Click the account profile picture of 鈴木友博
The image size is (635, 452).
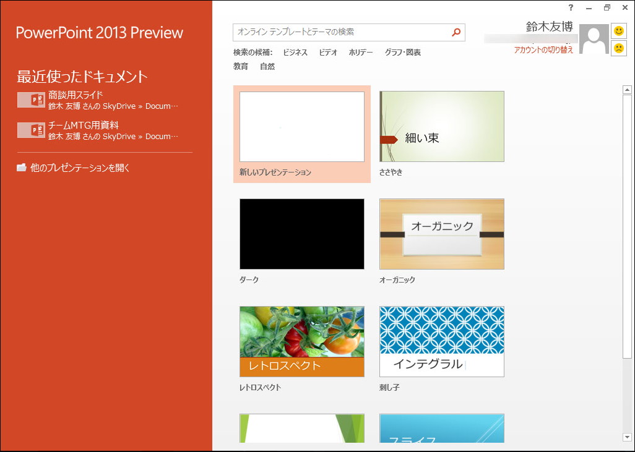tap(594, 38)
